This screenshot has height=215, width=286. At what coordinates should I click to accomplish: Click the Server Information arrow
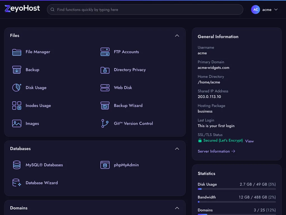pos(233,151)
